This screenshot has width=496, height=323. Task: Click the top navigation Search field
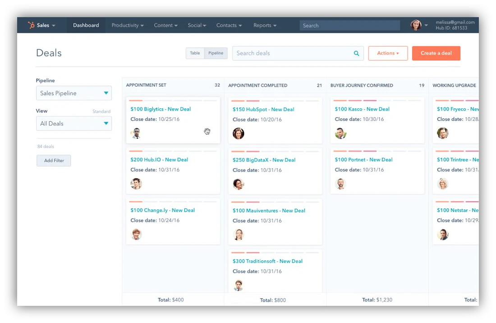[x=349, y=25]
